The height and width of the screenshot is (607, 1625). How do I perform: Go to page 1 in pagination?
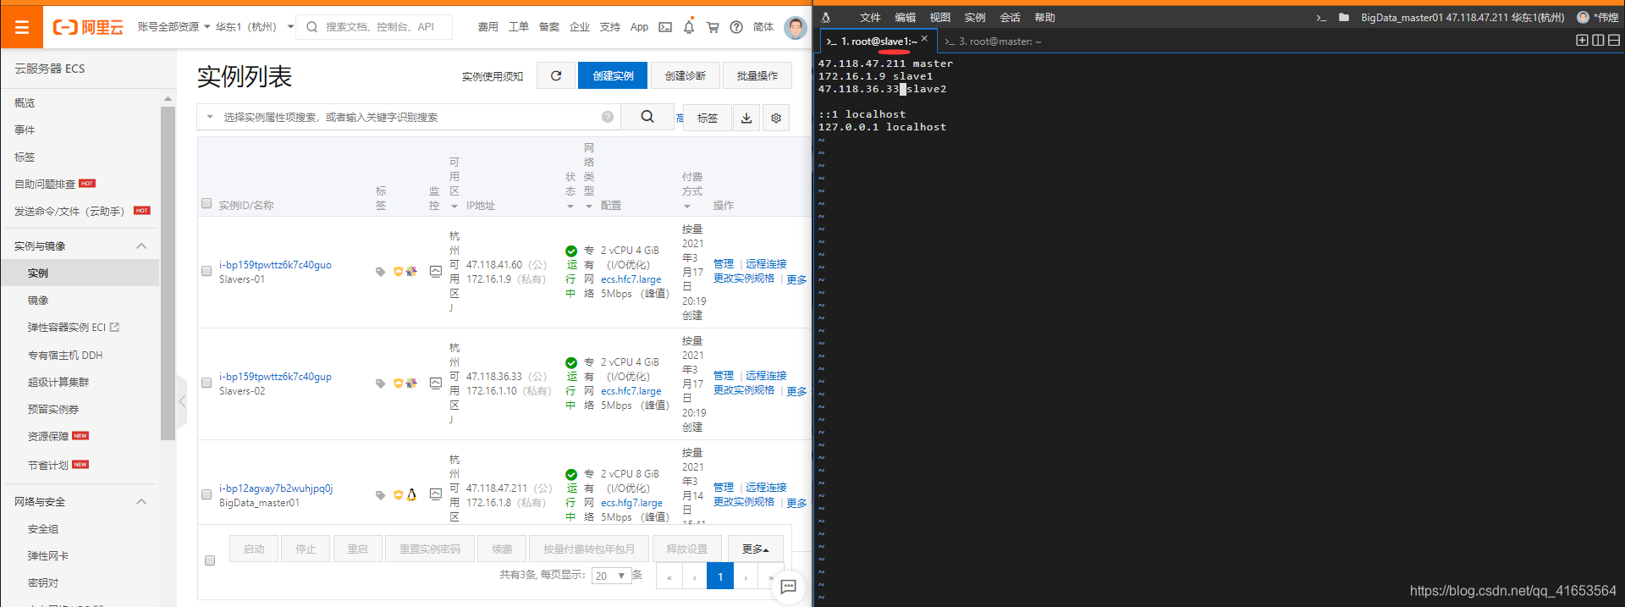pos(720,577)
